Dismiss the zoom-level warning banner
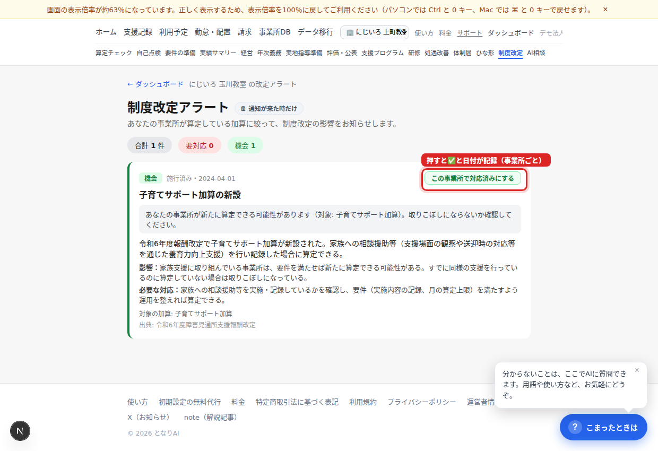The width and height of the screenshot is (658, 451). pos(605,10)
